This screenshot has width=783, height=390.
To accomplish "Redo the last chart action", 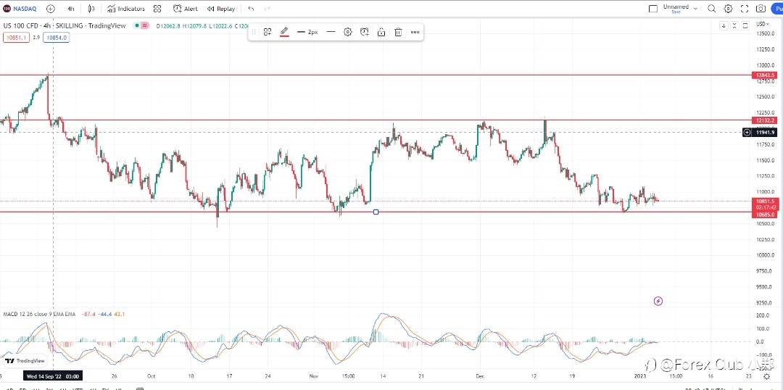I will 267,9.
